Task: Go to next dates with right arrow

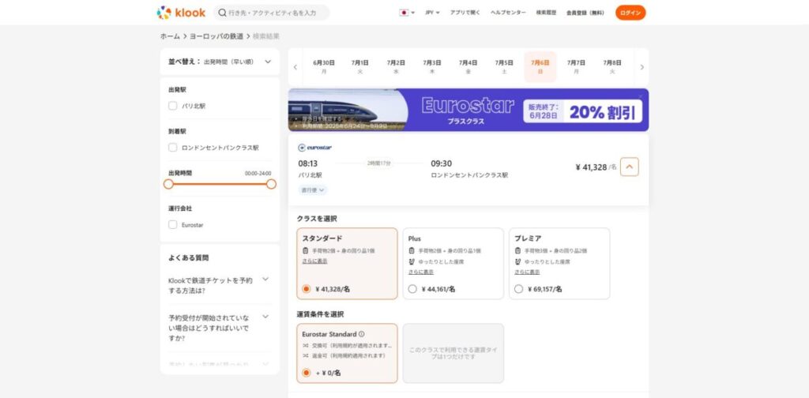Action: pos(642,67)
